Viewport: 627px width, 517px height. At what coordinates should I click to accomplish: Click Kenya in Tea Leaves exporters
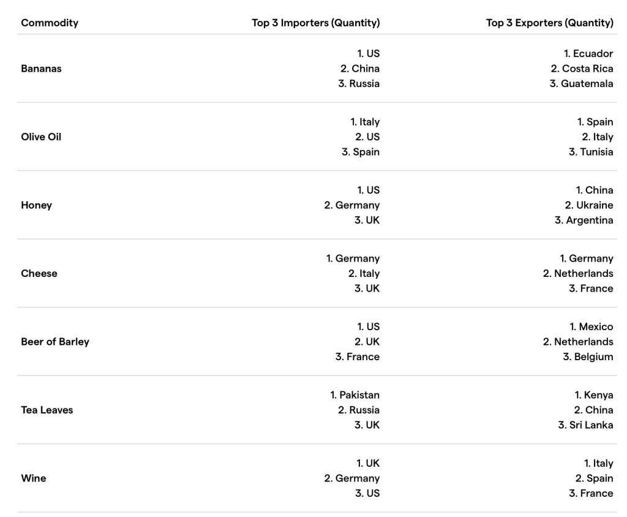point(598,395)
